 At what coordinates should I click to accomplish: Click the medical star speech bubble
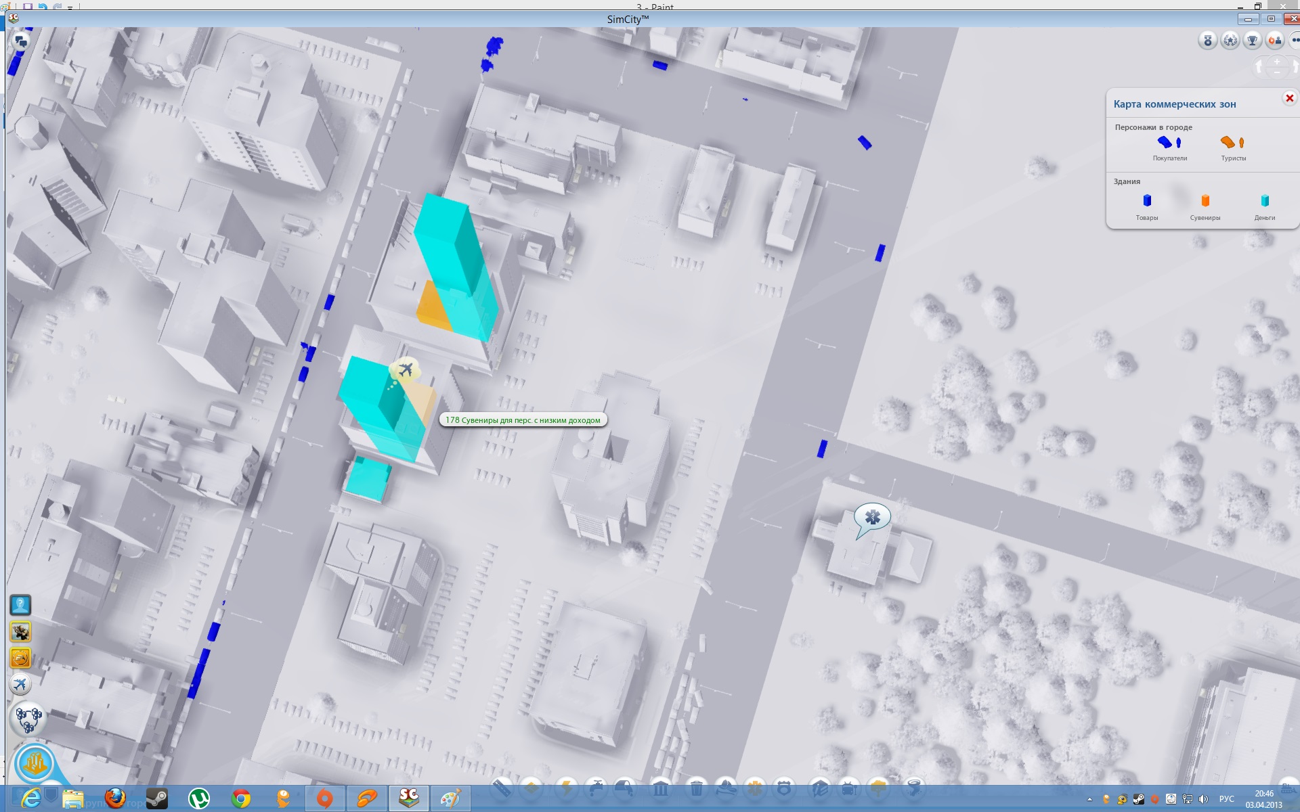[872, 518]
